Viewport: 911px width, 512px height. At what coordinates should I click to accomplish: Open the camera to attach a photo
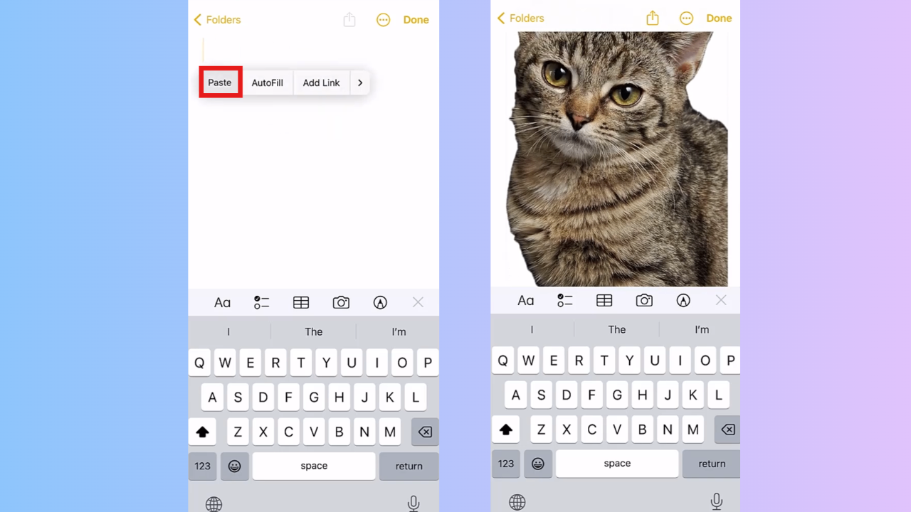point(340,302)
